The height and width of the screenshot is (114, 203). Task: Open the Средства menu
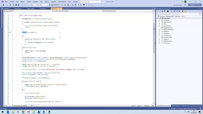[54, 2]
